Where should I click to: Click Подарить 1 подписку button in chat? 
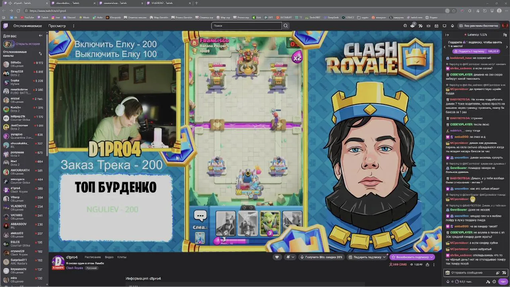pos(477,51)
